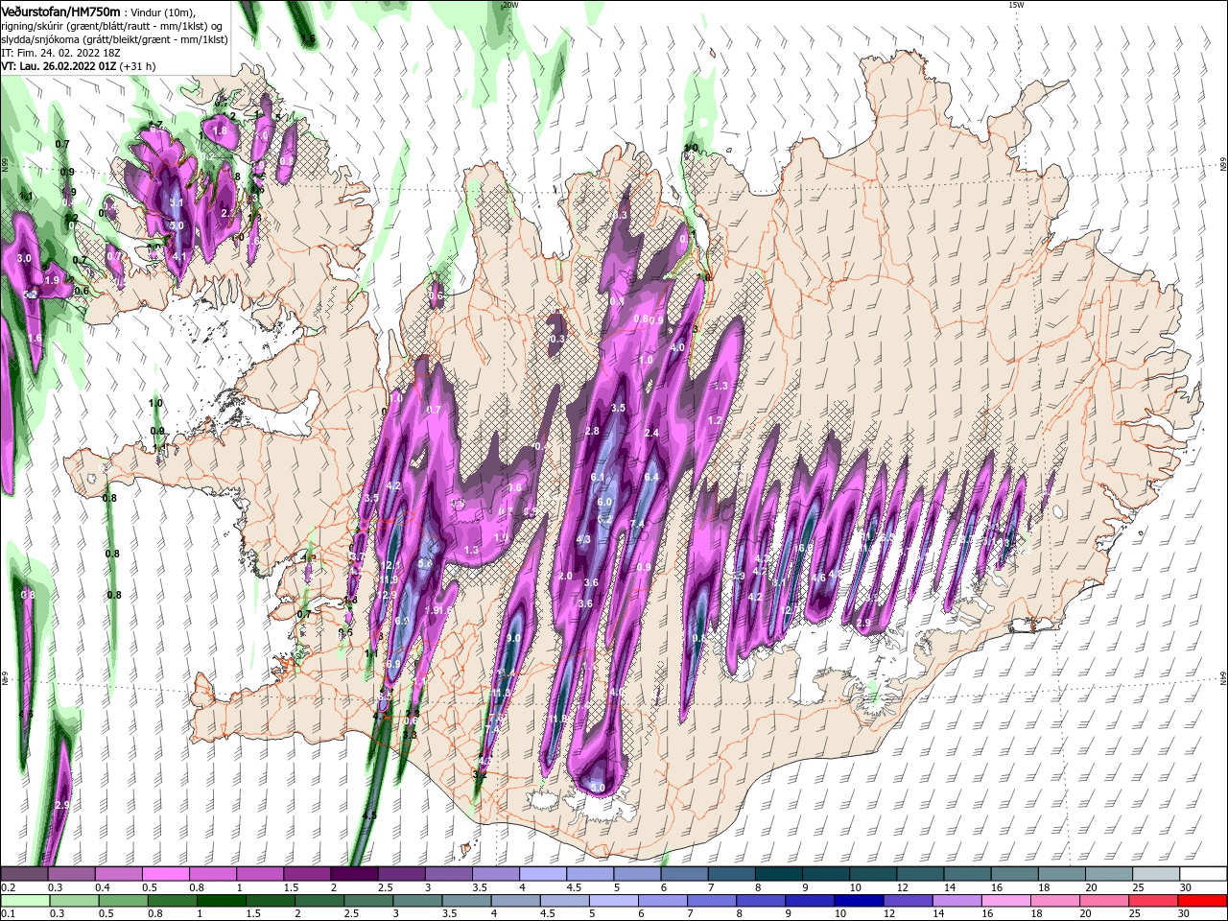Pick upper legend swatch between 0.5 and 0.8
This screenshot has height=921, width=1228.
(166, 874)
